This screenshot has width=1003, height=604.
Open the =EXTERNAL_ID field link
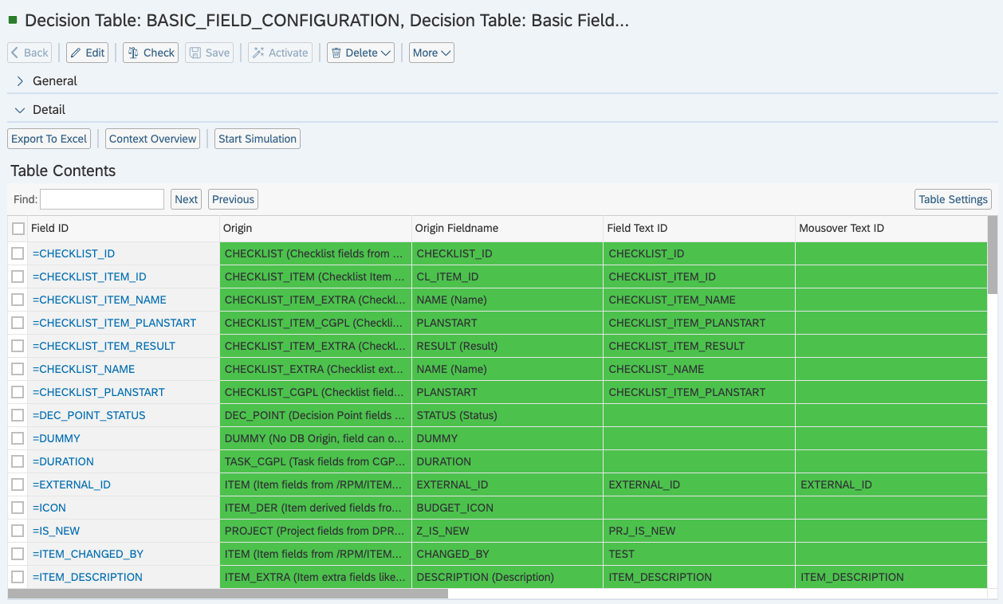72,484
